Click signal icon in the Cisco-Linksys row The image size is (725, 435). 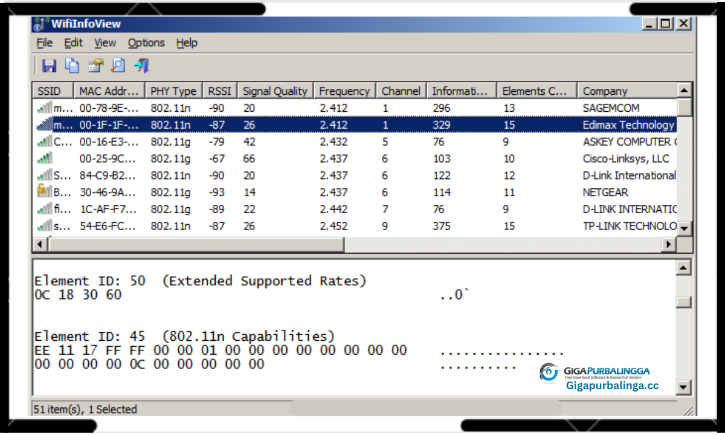(44, 159)
